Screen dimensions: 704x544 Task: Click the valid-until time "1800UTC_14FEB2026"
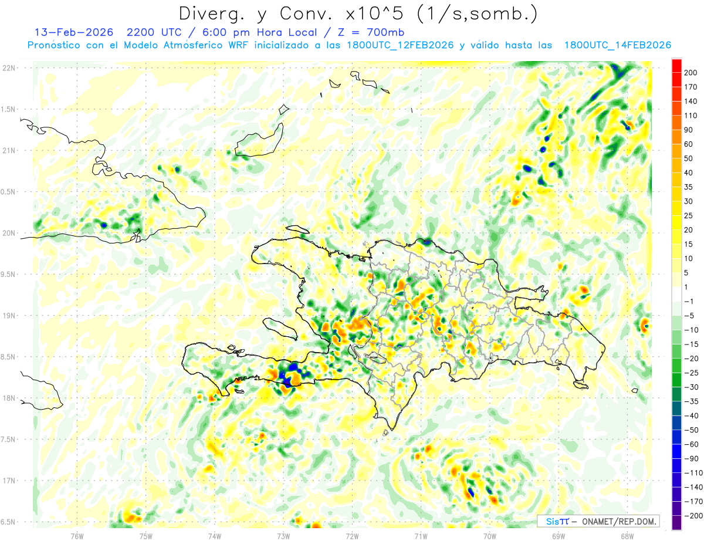[617, 45]
